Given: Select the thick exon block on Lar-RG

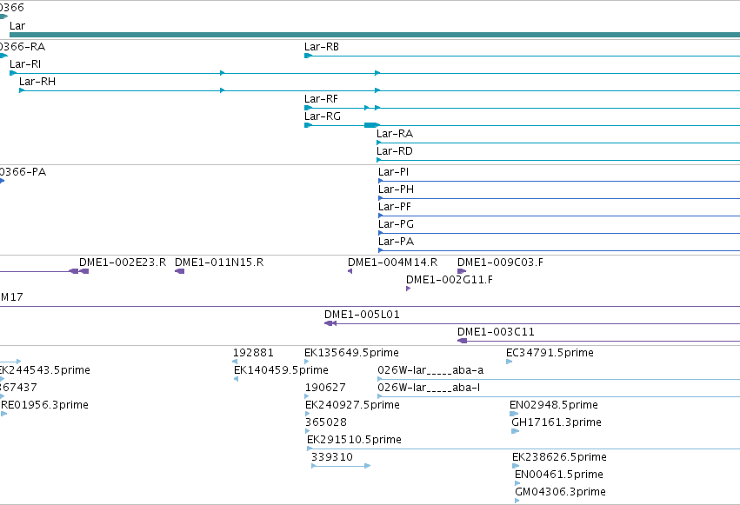Looking at the screenshot, I should 371,125.
